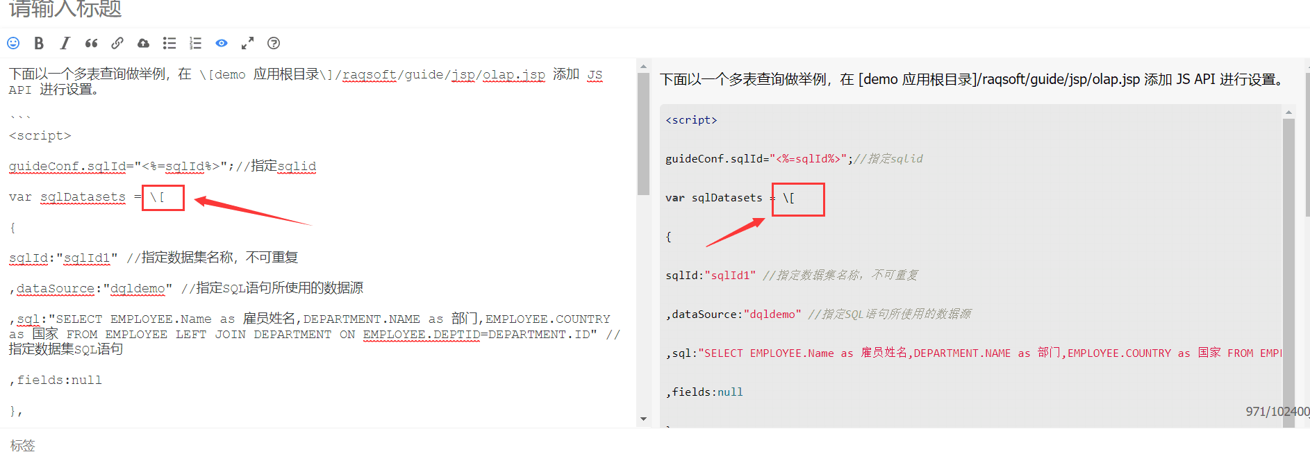Click sqlId:"sqlId1" line in editor
Viewport: 1310px width, 452px height.
154,258
